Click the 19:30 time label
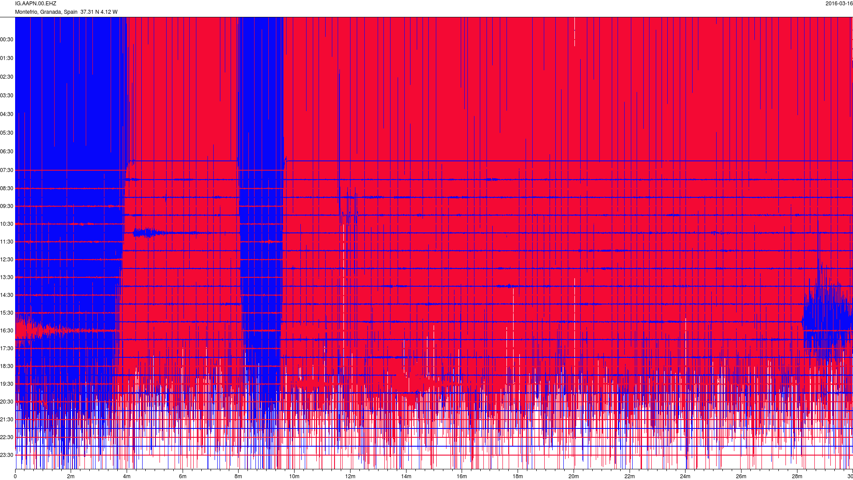 7,384
